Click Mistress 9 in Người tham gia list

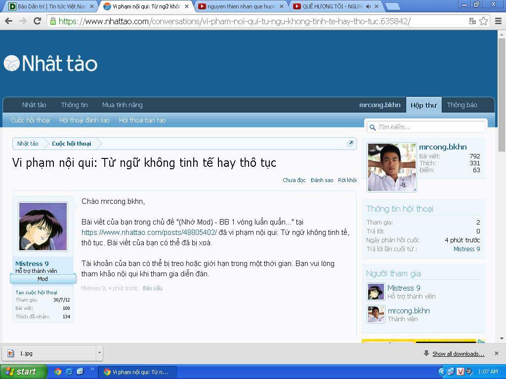pos(404,288)
